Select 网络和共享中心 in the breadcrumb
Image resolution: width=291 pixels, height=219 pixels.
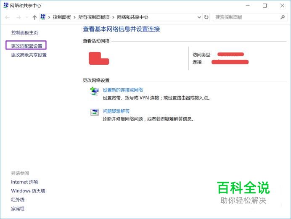(x=132, y=17)
